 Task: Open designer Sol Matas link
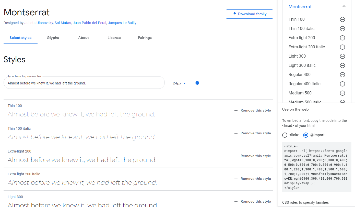coord(63,23)
